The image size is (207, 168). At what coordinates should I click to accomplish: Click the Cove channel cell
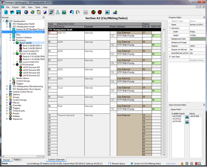(x=71, y=91)
